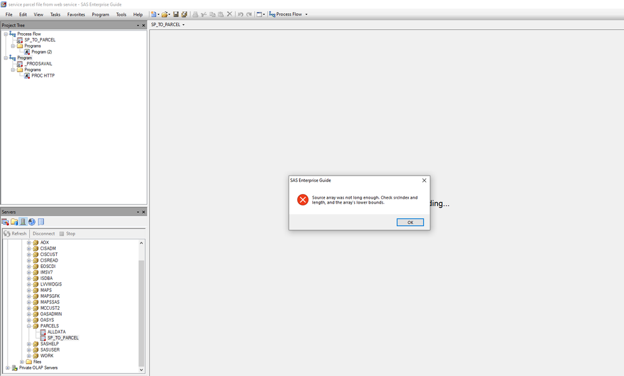Click OK to dismiss the error dialog
Image resolution: width=624 pixels, height=376 pixels.
click(410, 222)
